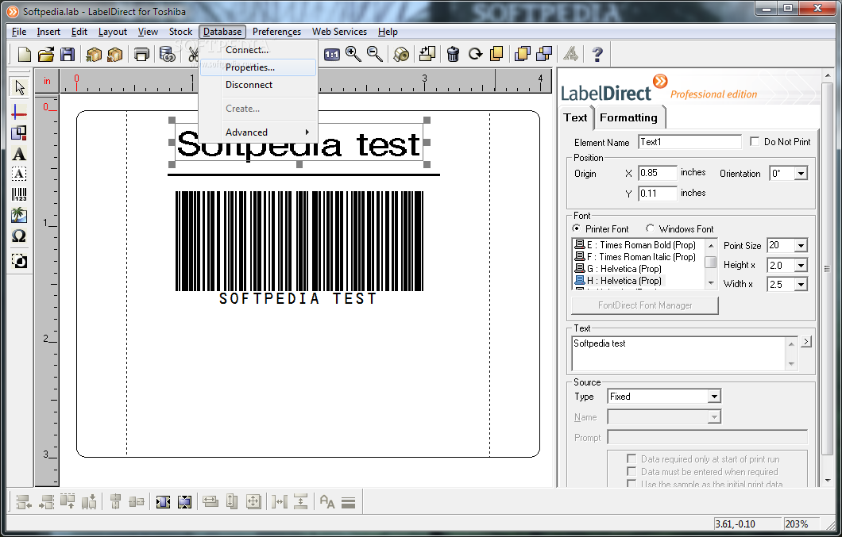Expand the text field arrow button

pos(806,342)
